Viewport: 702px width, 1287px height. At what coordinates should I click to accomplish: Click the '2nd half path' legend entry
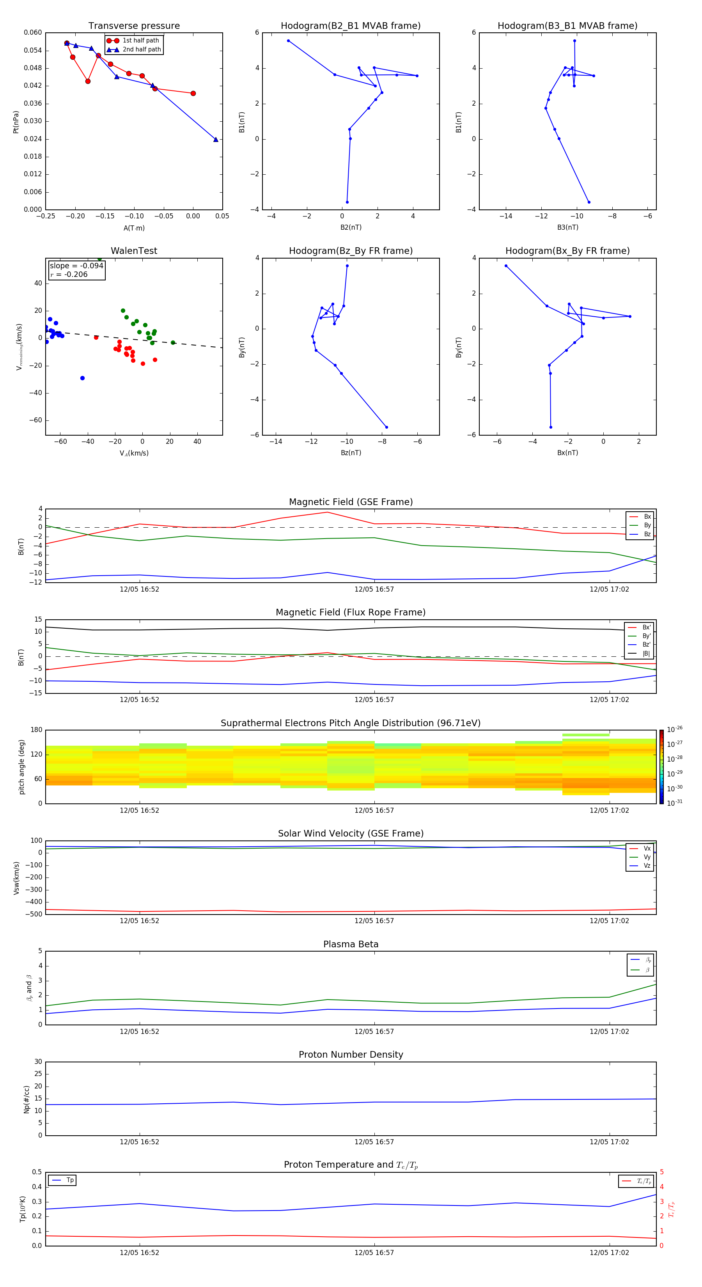[133, 50]
